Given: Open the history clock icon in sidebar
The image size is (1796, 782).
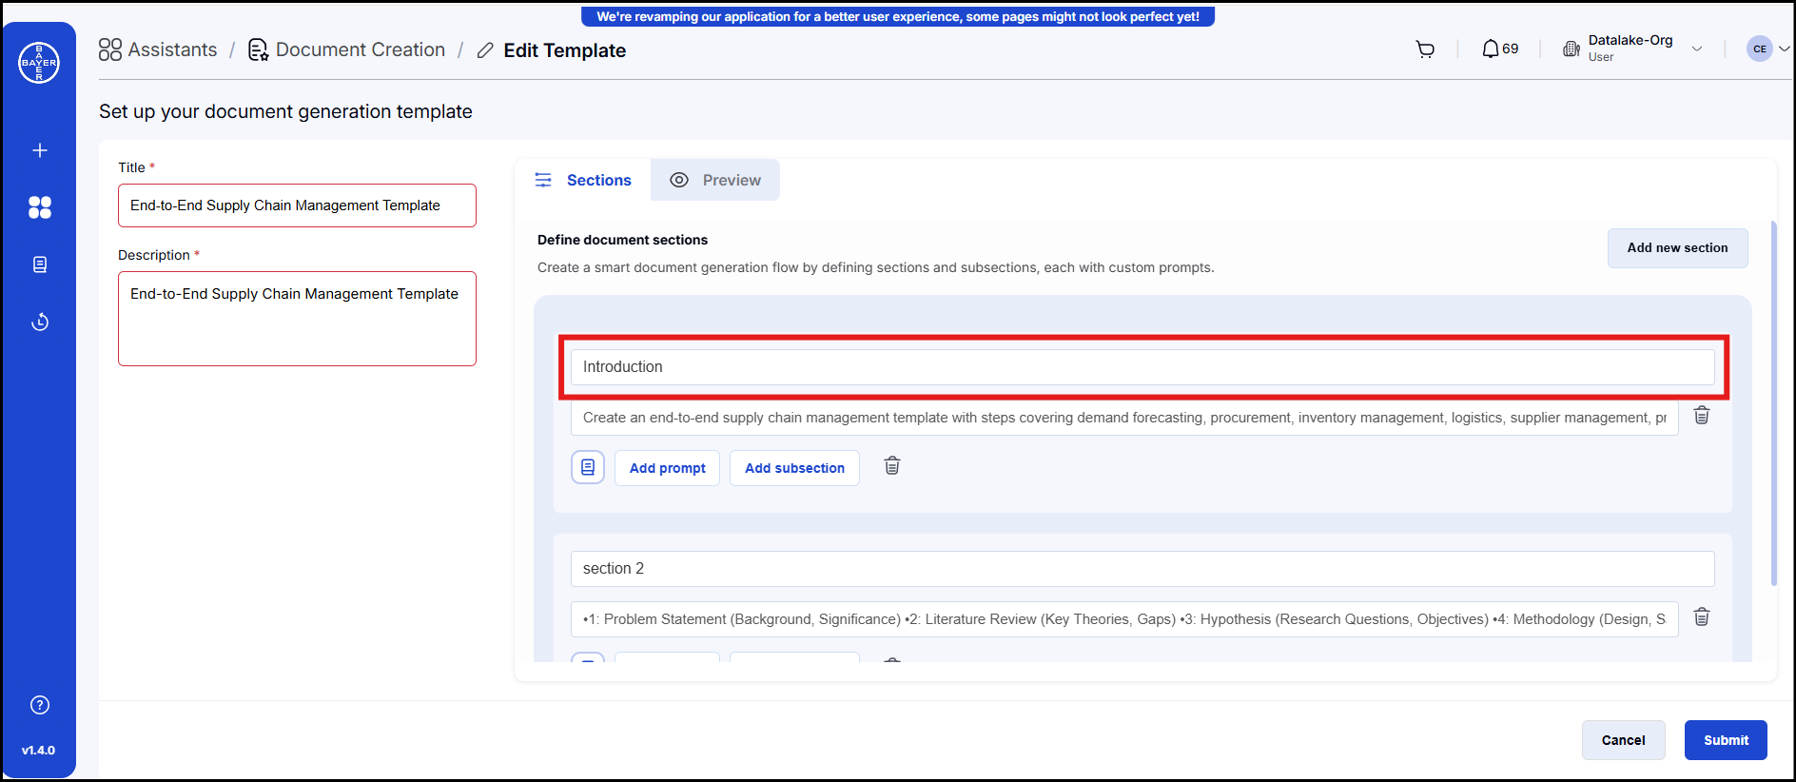Looking at the screenshot, I should pos(40,322).
